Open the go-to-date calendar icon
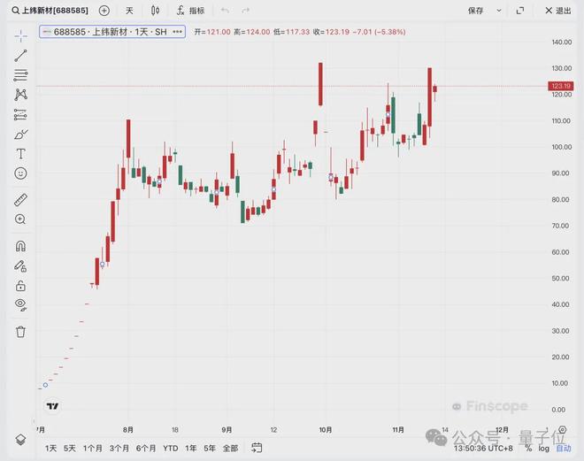Viewport: 584px width, 461px height. pyautogui.click(x=257, y=448)
